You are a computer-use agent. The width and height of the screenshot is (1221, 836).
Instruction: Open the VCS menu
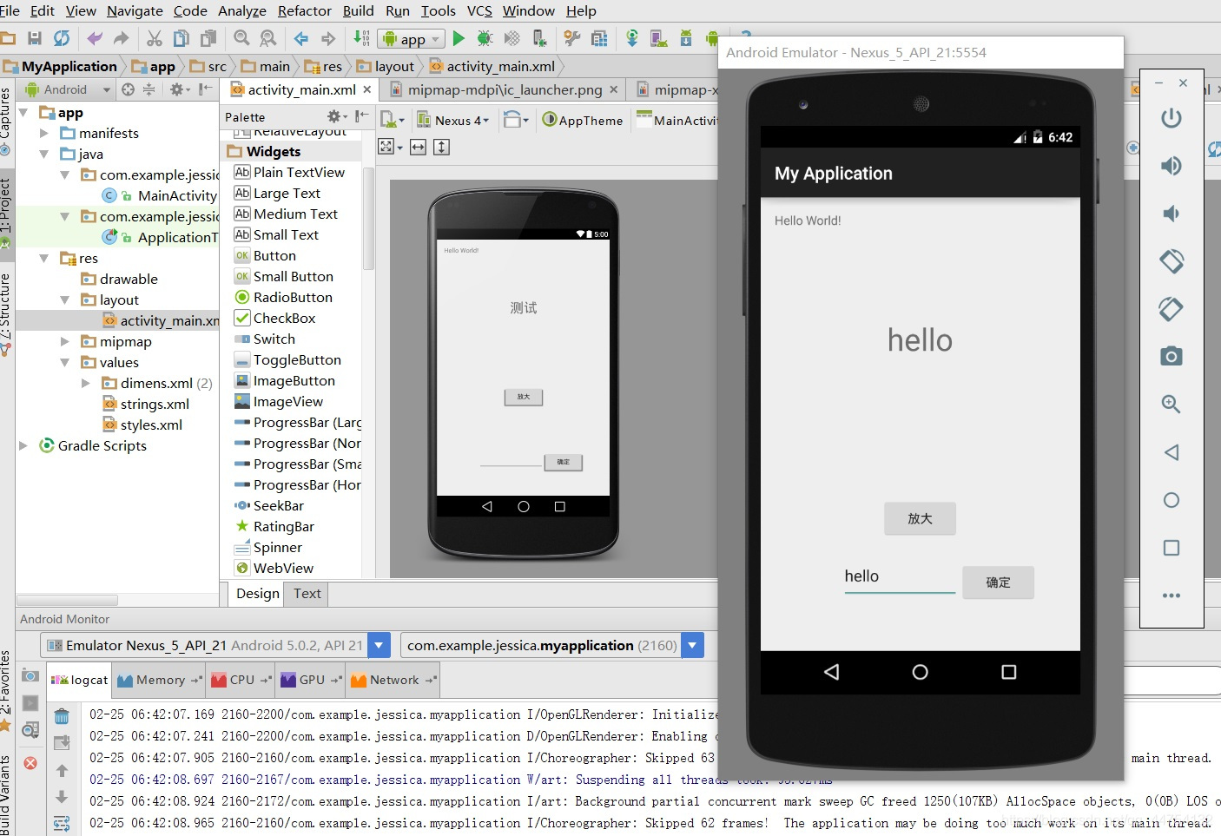(x=479, y=10)
